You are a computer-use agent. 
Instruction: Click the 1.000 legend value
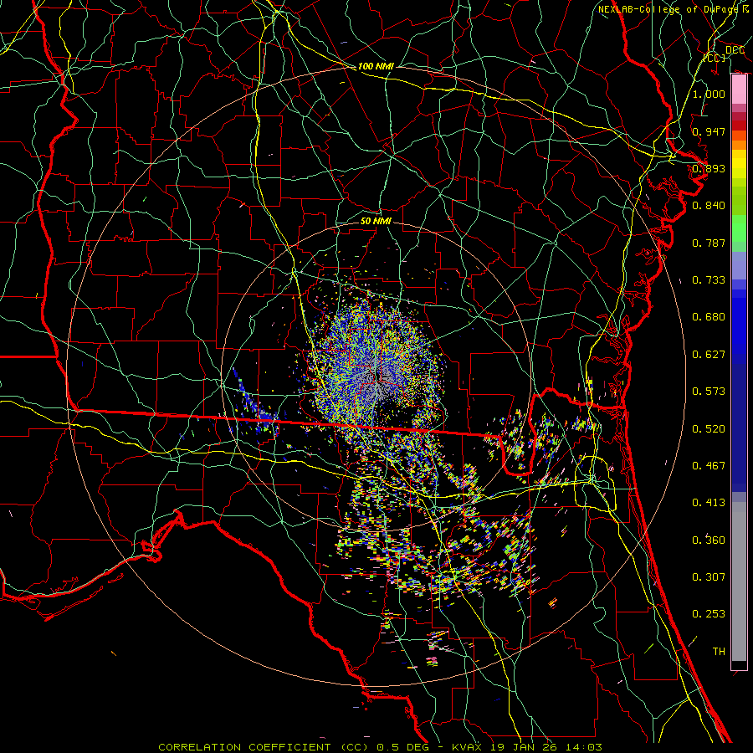tap(709, 94)
